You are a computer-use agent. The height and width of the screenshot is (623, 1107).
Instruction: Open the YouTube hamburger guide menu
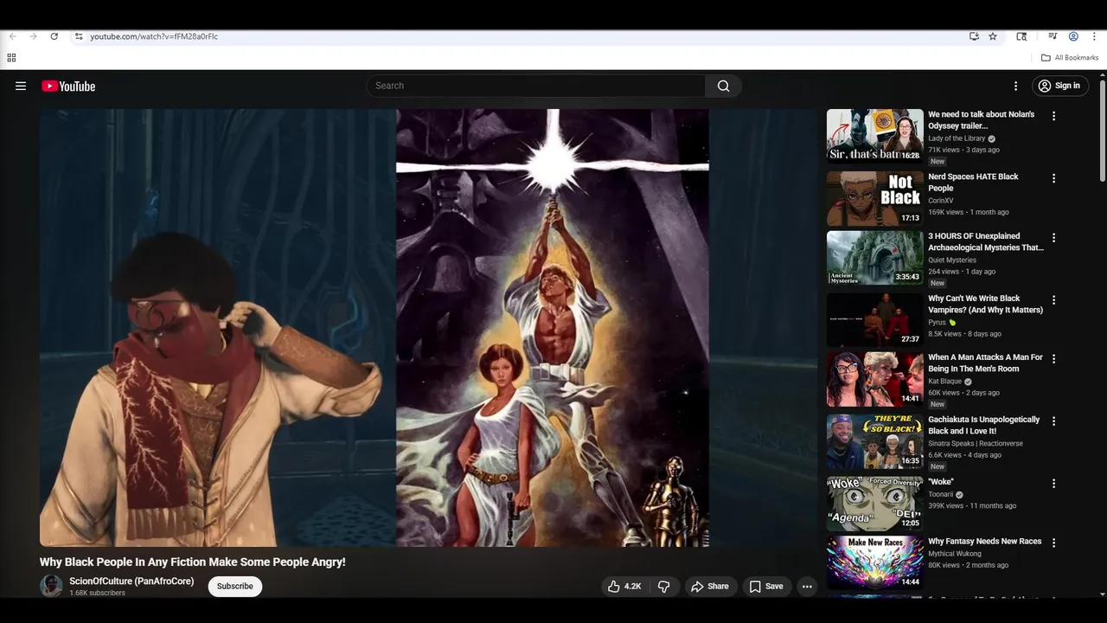pos(21,86)
